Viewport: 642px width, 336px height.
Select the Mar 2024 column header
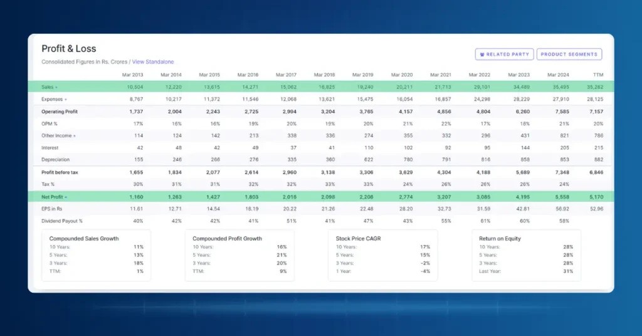(x=558, y=75)
